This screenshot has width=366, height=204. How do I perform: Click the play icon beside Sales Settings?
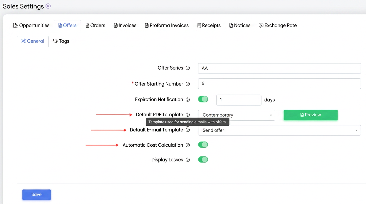[x=48, y=6]
